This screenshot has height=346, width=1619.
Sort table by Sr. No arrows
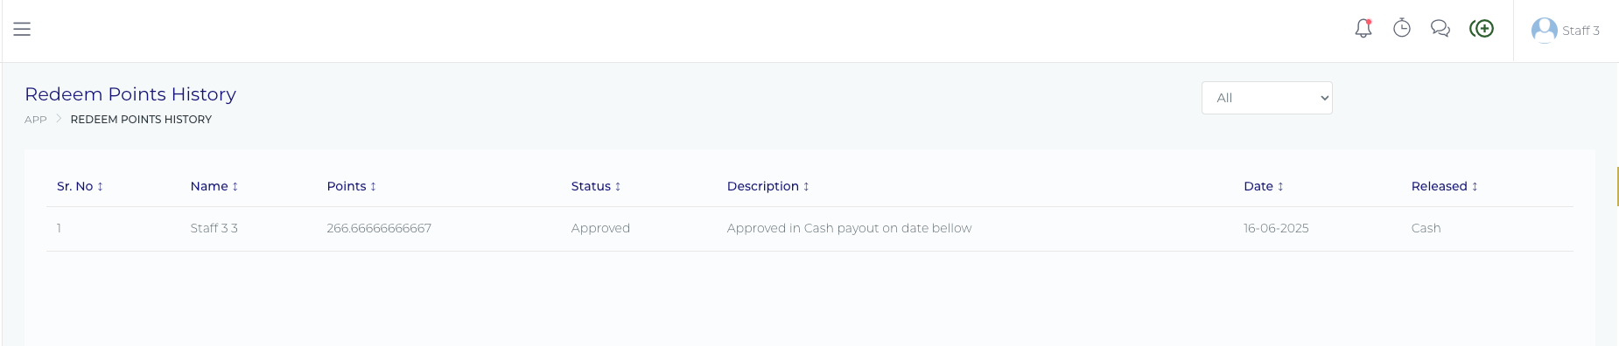click(x=100, y=186)
